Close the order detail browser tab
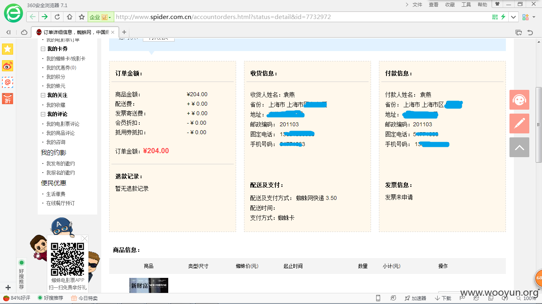 coord(113,32)
